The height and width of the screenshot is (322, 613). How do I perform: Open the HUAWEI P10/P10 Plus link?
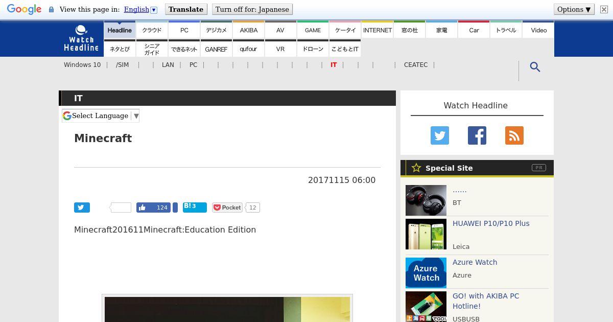point(491,223)
